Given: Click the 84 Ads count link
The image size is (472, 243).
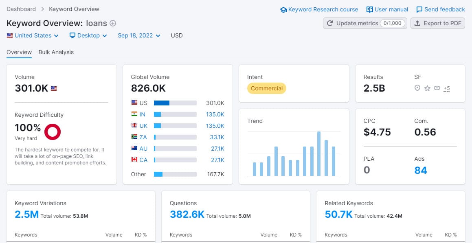Looking at the screenshot, I should coord(421,170).
